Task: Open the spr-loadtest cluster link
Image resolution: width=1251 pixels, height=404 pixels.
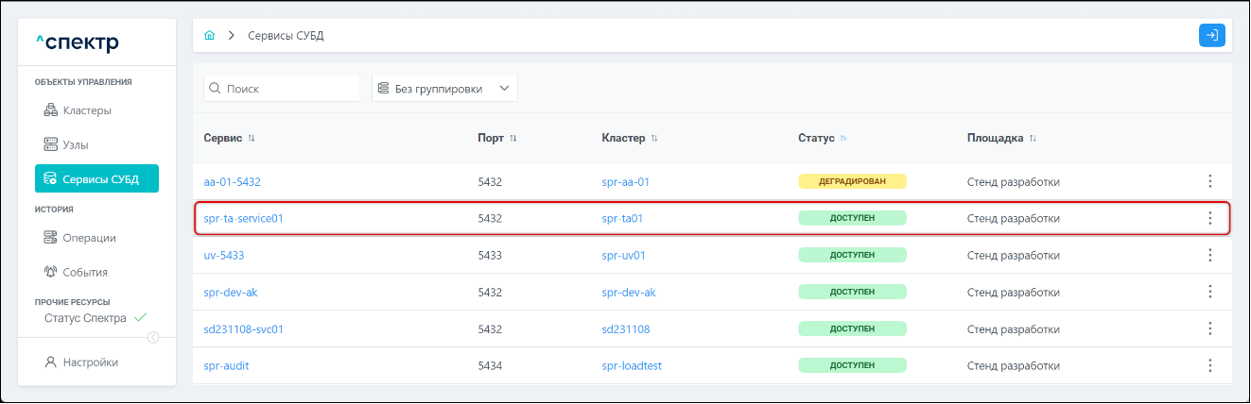Action: click(x=631, y=365)
